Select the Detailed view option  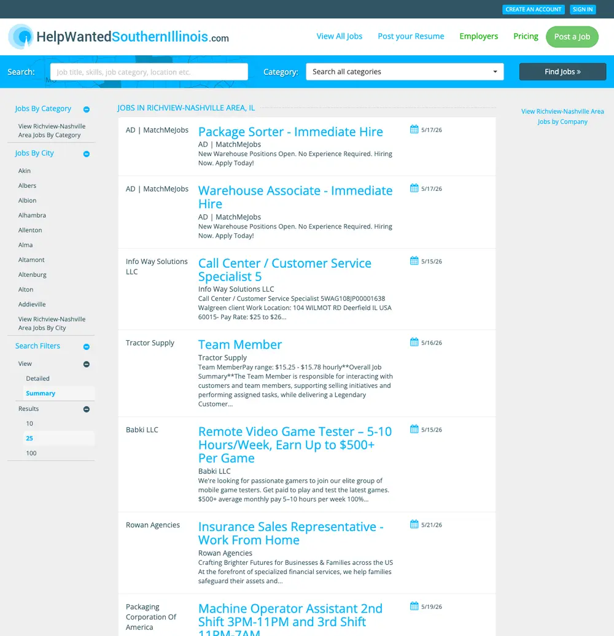37,378
